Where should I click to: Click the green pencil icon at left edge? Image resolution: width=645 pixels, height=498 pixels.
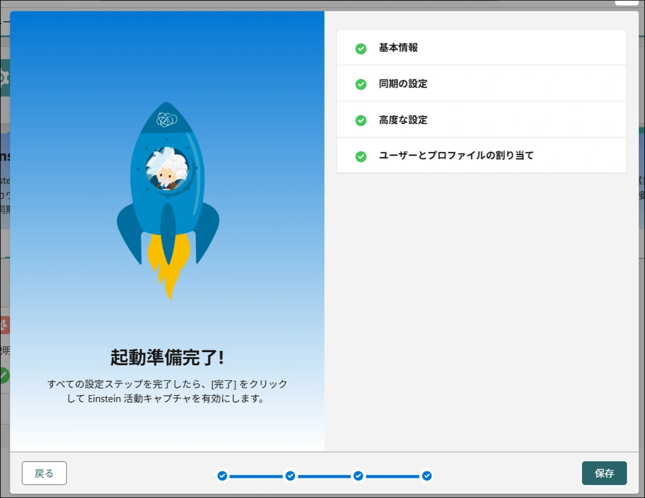4,375
